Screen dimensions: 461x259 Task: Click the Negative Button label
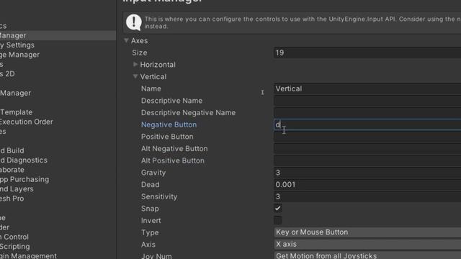tap(169, 124)
